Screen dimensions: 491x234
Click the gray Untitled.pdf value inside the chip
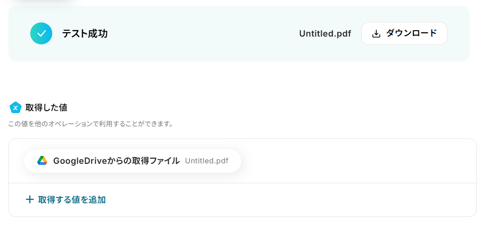(x=206, y=161)
